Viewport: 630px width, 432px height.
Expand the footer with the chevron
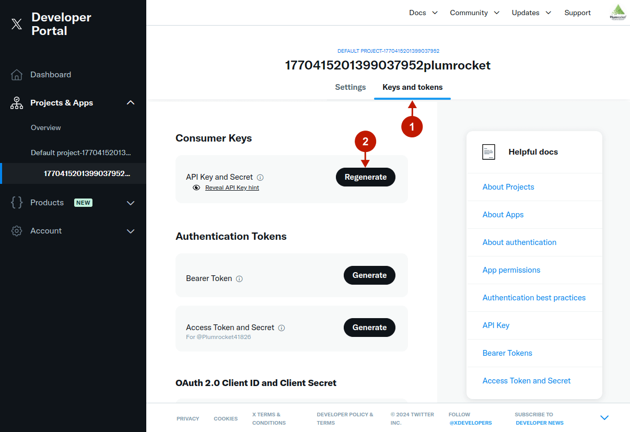click(x=604, y=418)
